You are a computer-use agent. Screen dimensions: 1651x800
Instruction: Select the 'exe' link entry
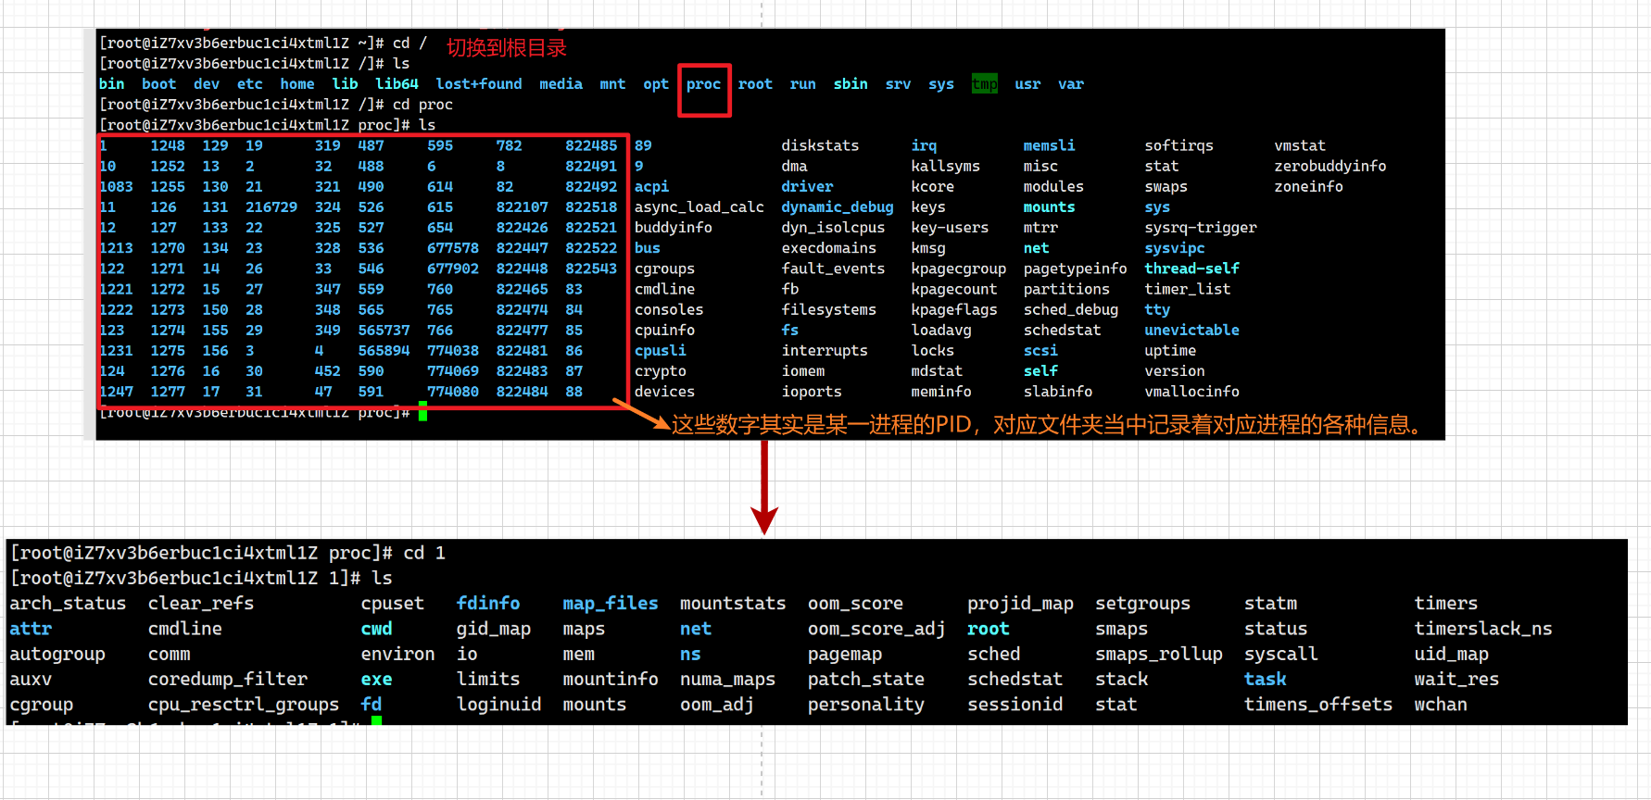376,680
